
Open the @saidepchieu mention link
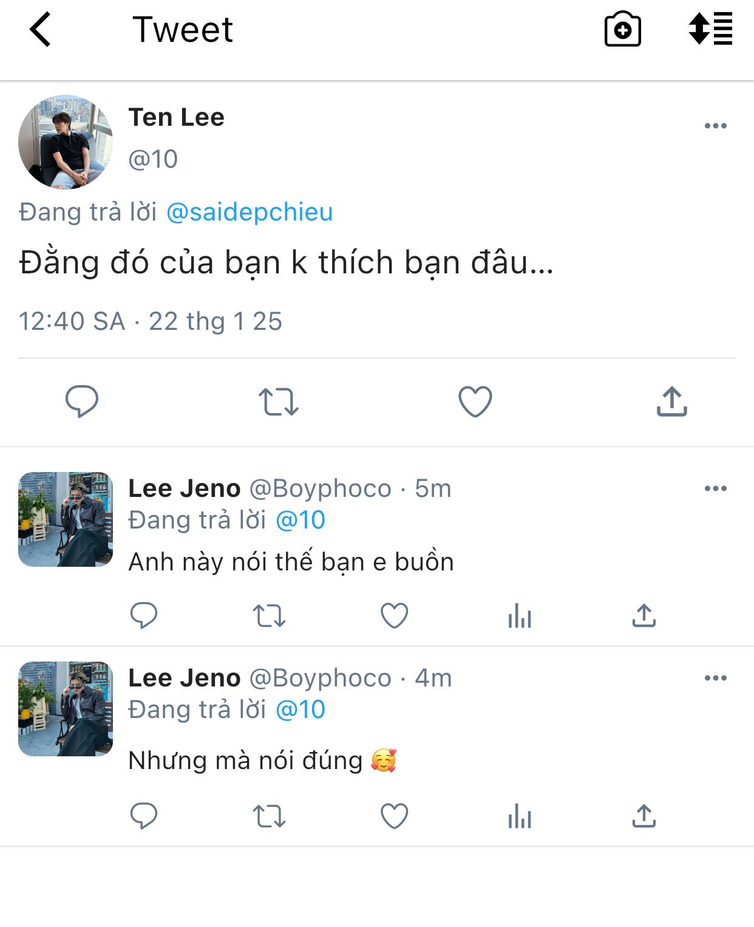click(250, 212)
